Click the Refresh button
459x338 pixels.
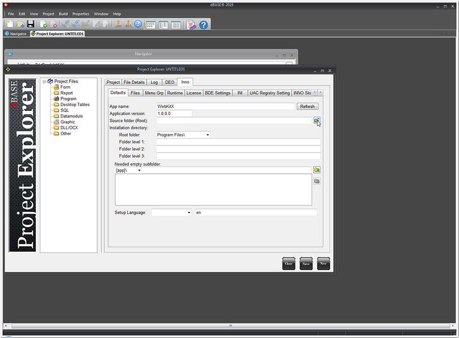[308, 106]
